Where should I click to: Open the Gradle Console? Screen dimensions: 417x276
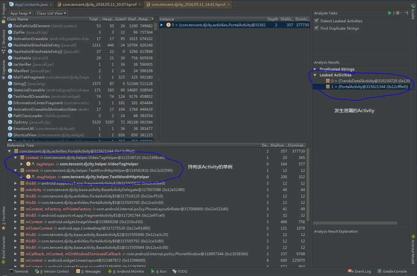tap(392, 271)
